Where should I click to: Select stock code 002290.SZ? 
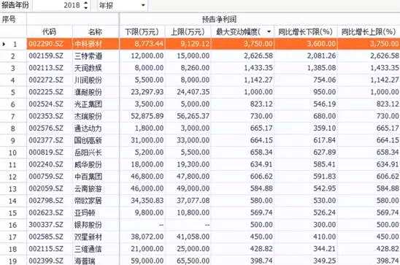[46, 44]
